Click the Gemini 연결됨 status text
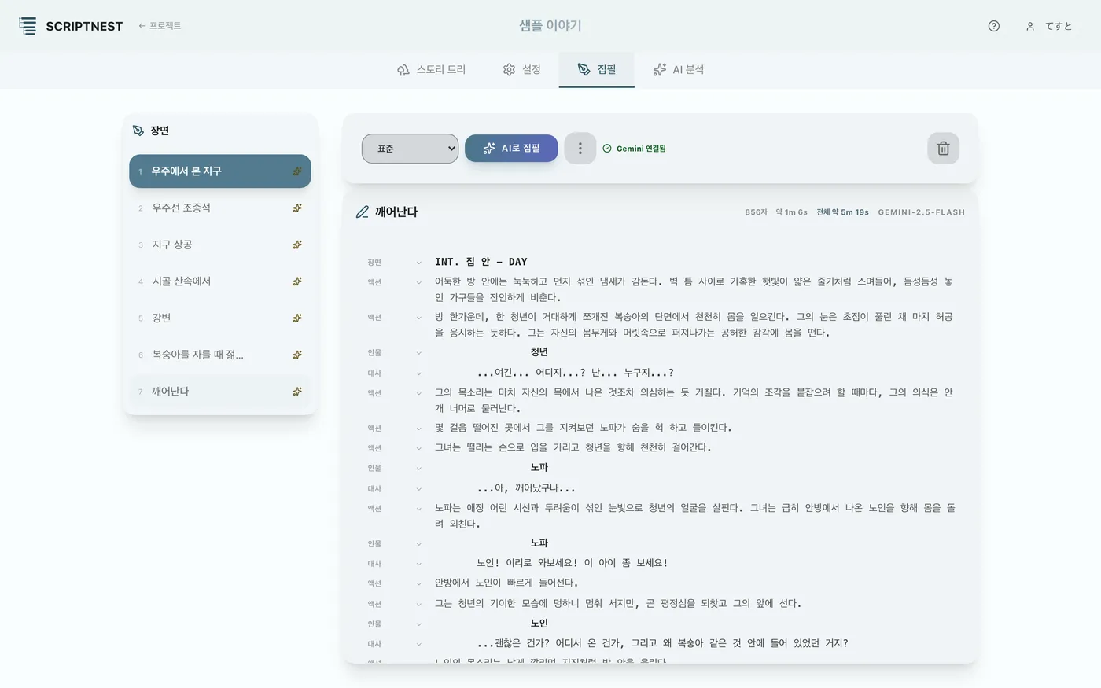 point(641,149)
